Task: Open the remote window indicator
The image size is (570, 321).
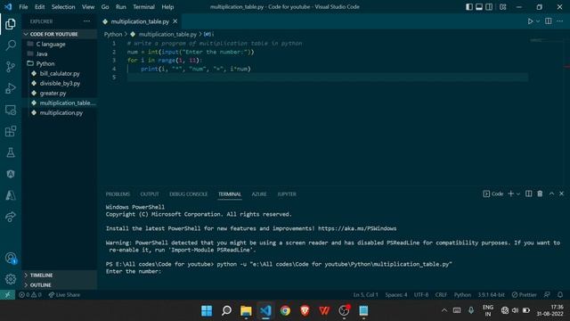Action: 8,295
